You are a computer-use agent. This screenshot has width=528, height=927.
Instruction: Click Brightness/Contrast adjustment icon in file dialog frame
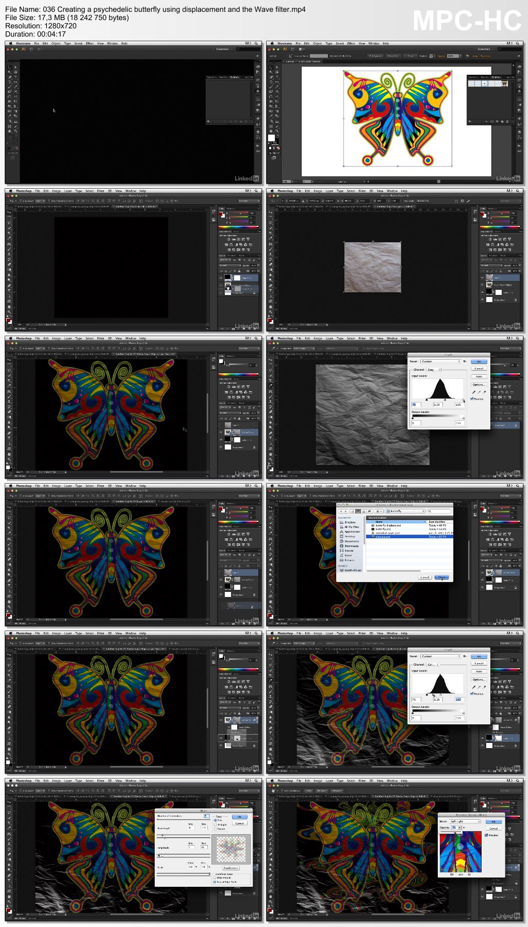tap(490, 534)
